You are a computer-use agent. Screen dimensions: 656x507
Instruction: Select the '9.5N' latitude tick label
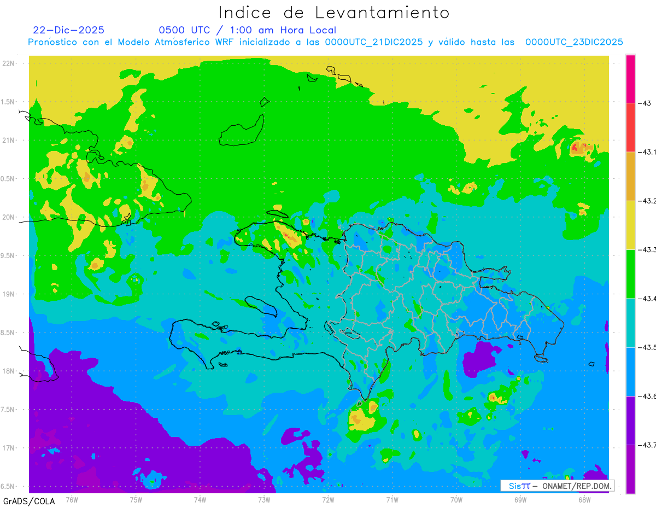(8, 256)
